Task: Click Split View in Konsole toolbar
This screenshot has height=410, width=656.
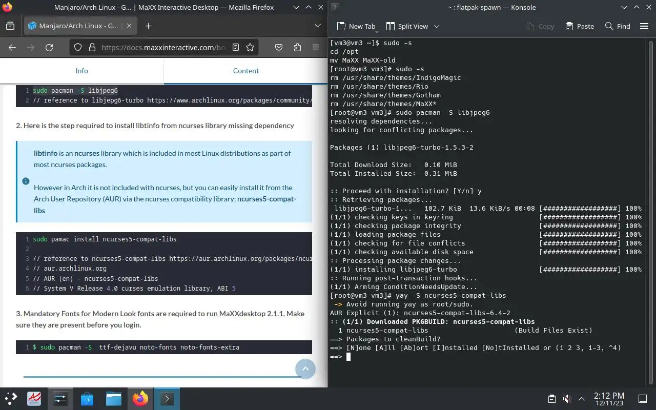Action: coord(407,26)
